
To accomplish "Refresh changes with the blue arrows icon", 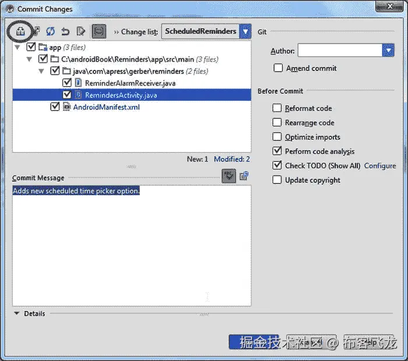I will [x=51, y=31].
